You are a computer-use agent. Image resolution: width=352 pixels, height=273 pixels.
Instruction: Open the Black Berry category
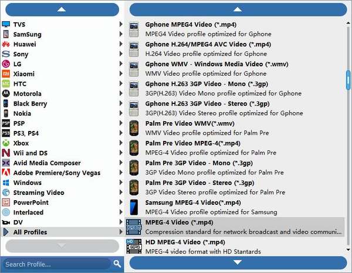pos(62,103)
